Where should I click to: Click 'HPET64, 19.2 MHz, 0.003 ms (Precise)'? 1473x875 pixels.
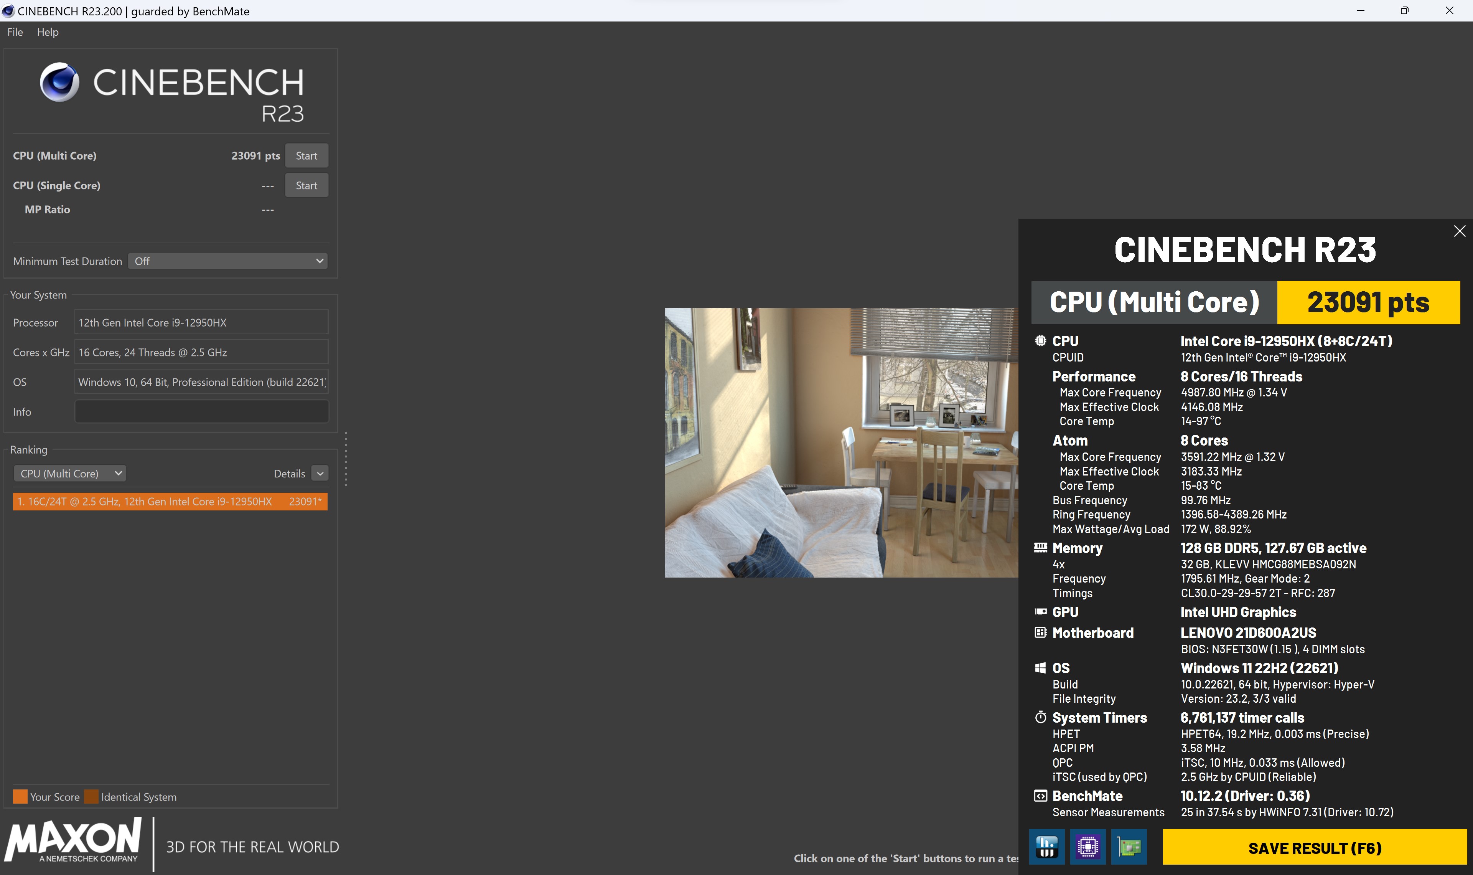[1274, 734]
